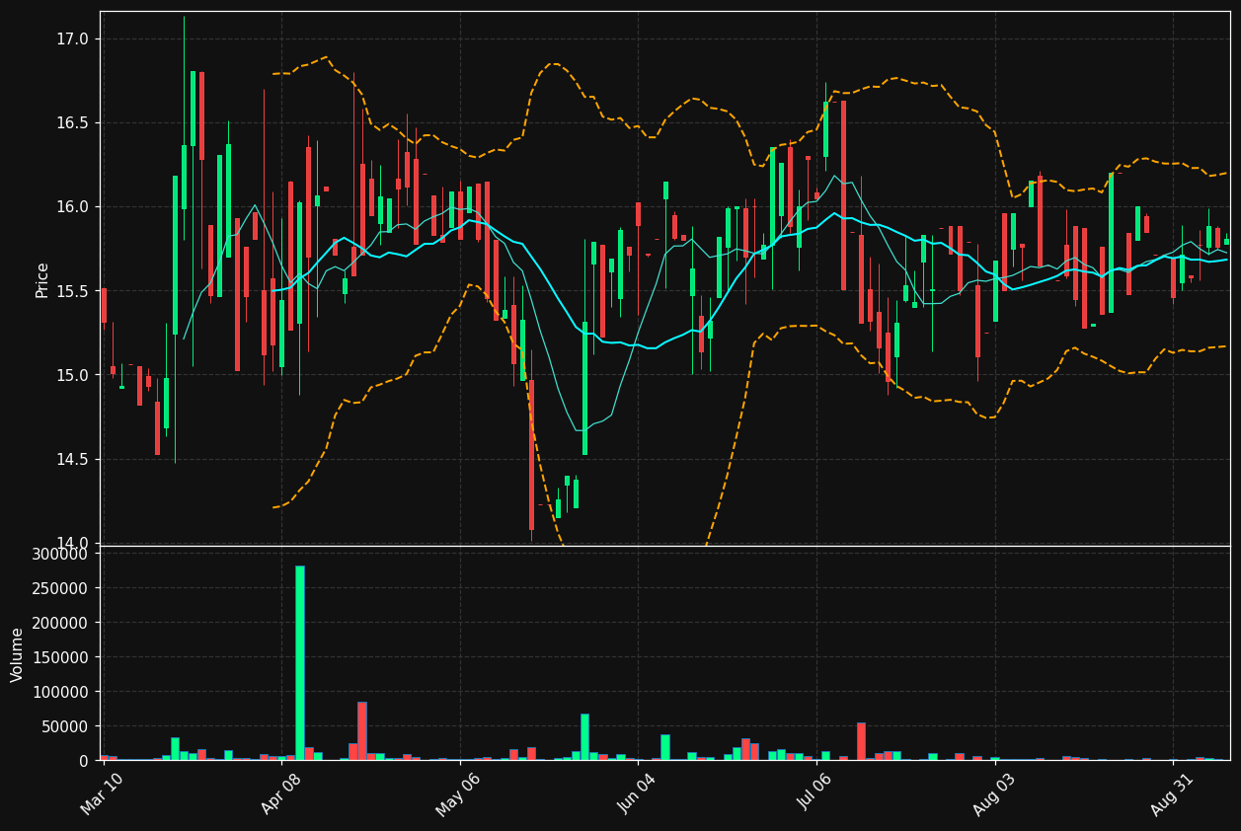Click the 250000 volume axis label
This screenshot has width=1241, height=831.
(60, 588)
